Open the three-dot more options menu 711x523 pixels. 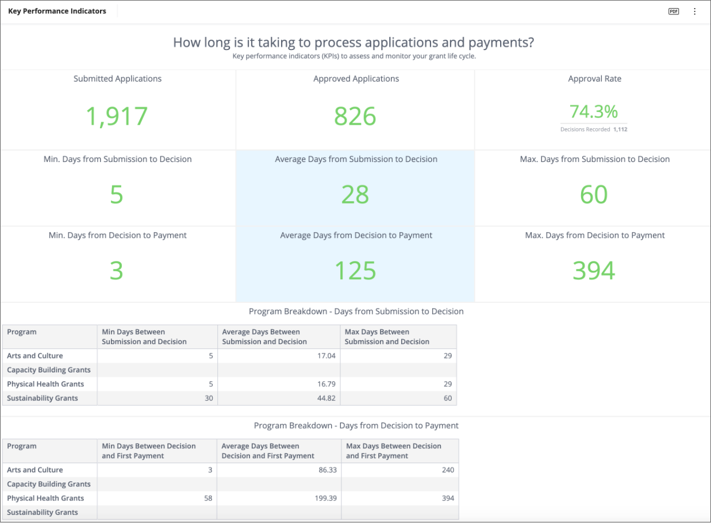pos(694,11)
